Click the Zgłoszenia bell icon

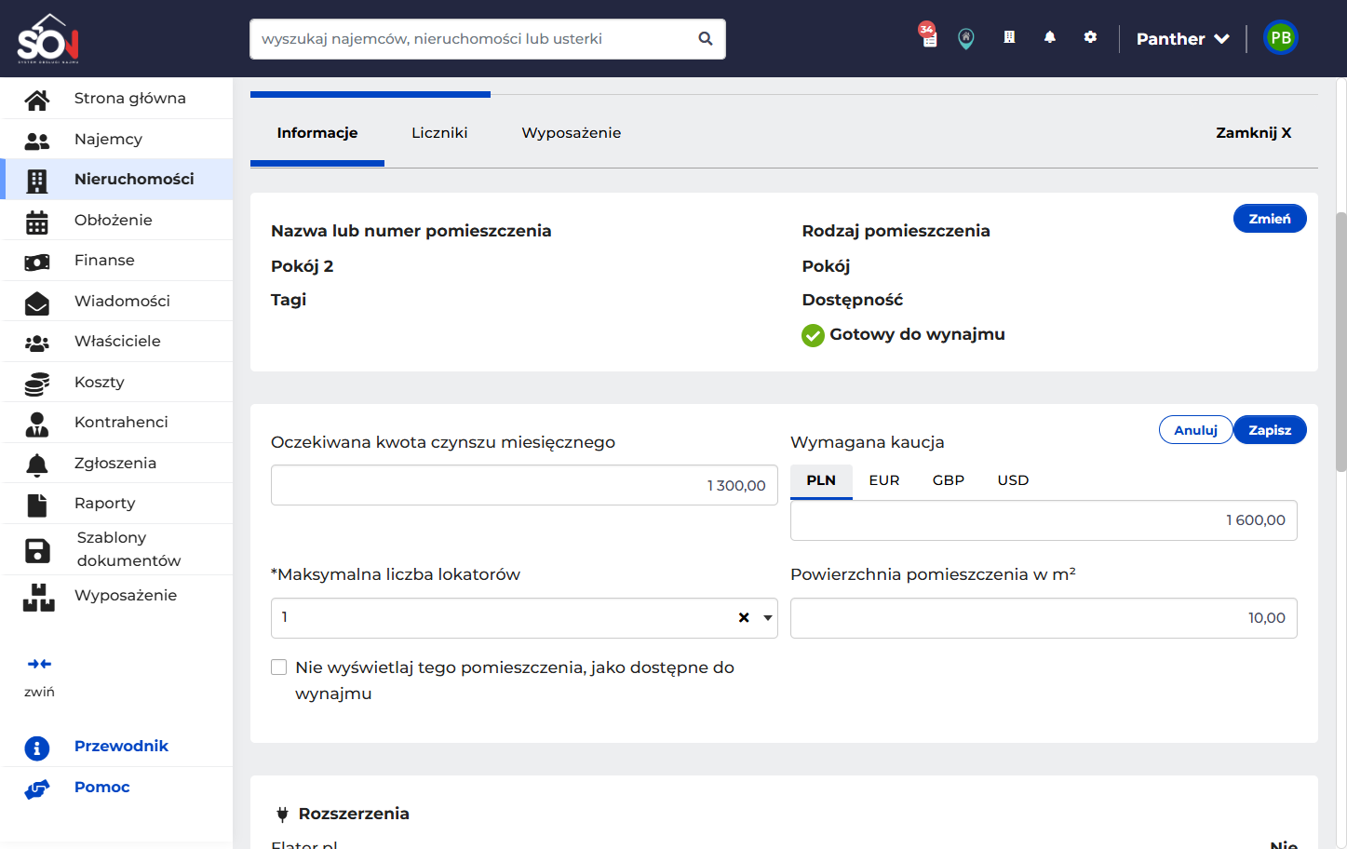click(37, 464)
